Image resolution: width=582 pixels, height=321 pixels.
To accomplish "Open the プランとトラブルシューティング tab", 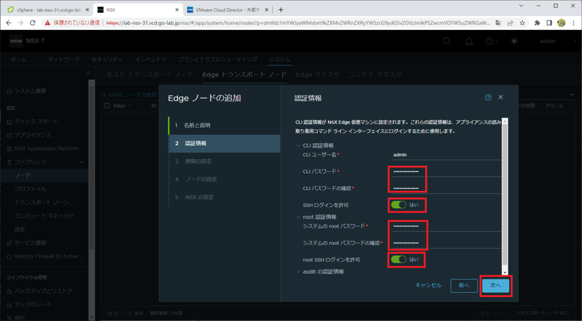I will coord(218,59).
